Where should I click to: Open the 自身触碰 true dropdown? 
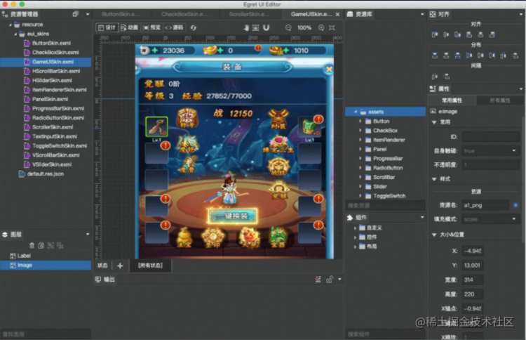491,151
